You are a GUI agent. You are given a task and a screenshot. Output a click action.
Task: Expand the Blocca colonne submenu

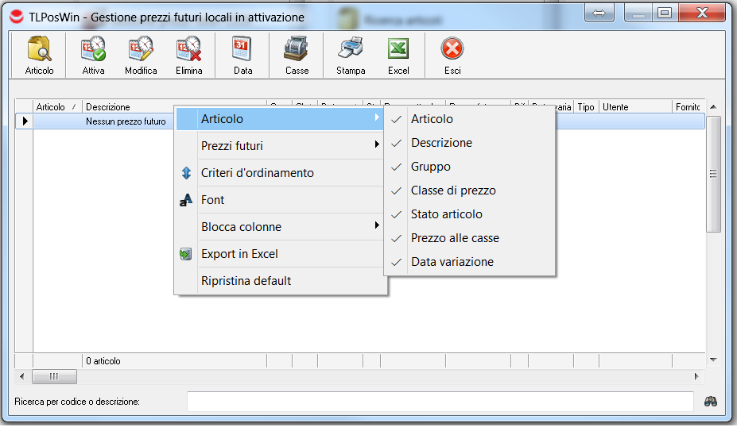click(x=280, y=227)
